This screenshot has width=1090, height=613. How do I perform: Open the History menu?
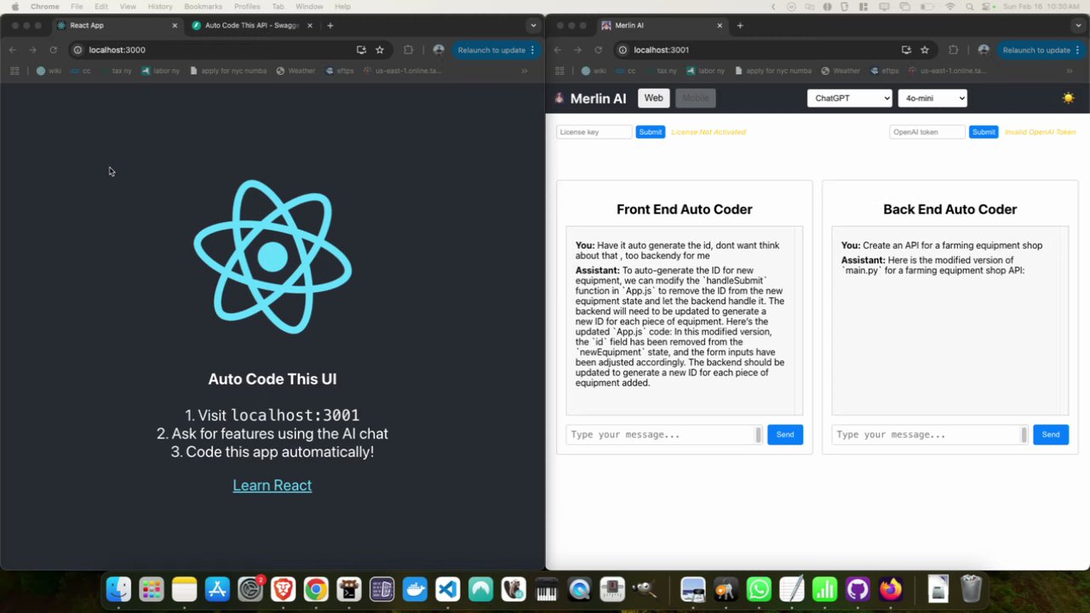pos(160,7)
